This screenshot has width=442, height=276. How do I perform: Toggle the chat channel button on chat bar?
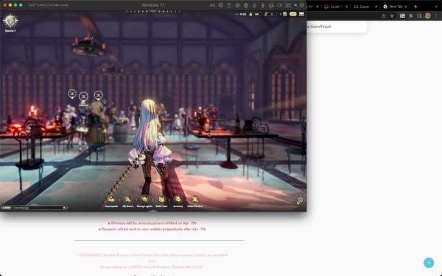coord(6,208)
